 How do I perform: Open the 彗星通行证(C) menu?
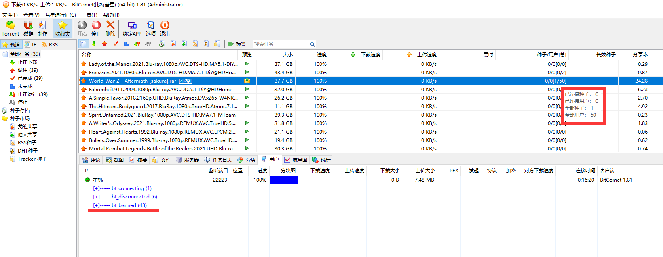(x=61, y=15)
